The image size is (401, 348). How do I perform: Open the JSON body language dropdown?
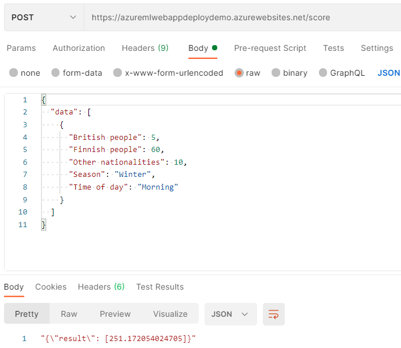click(x=388, y=73)
